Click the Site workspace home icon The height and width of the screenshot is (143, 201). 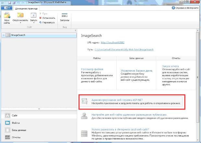click(7, 115)
